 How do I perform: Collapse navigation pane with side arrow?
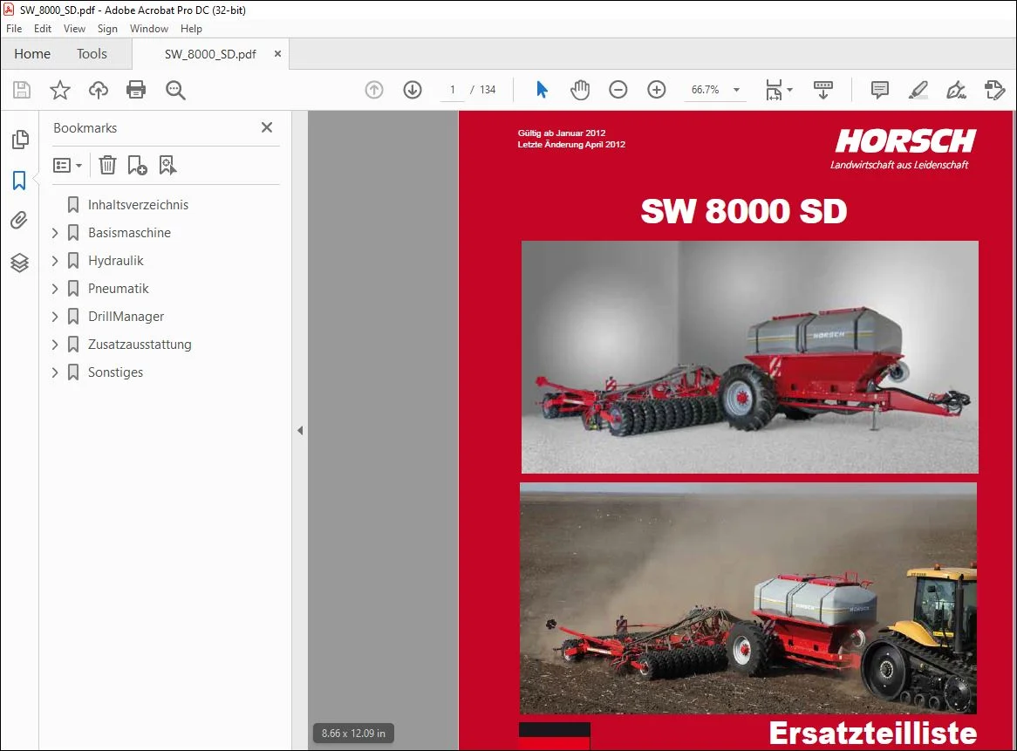pos(300,431)
